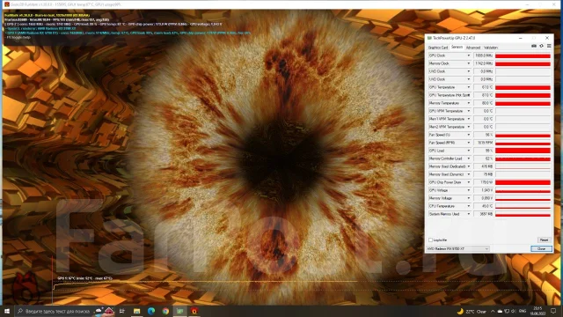Open the GPU Load sensor dropdown arrow
This screenshot has width=563, height=317.
click(468, 151)
